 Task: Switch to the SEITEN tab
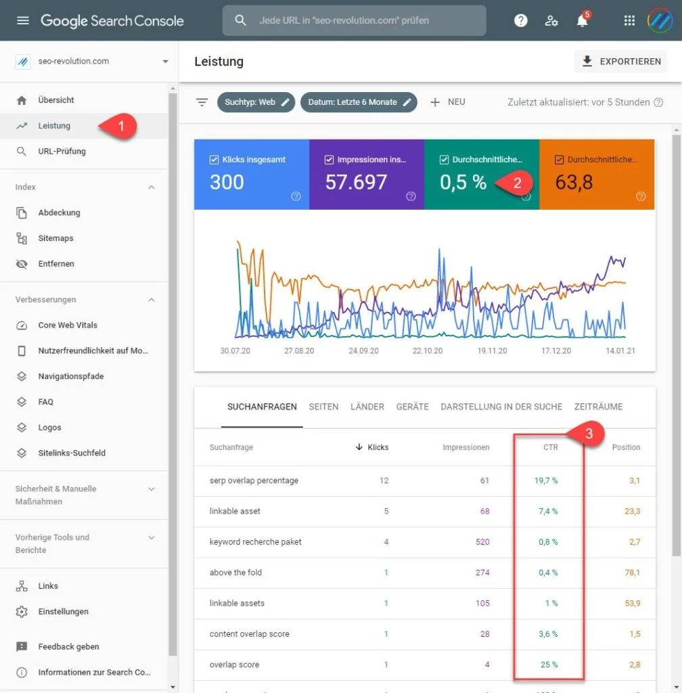click(x=323, y=407)
